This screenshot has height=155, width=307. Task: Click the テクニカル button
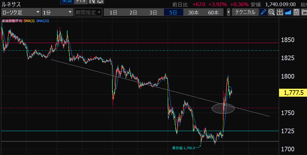pos(245,13)
